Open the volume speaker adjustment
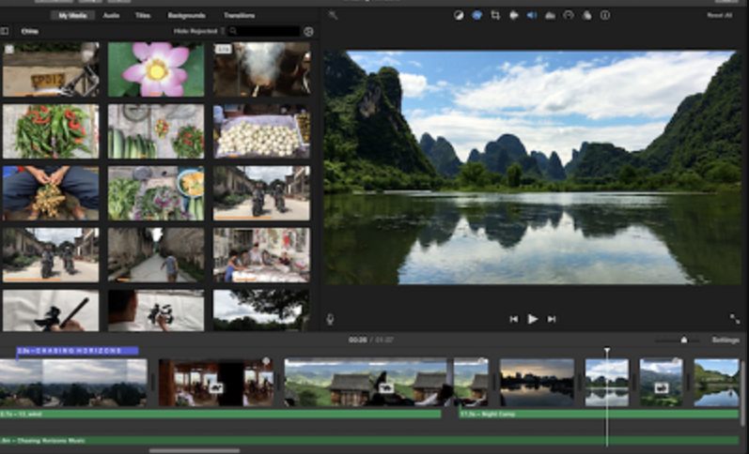Screen dimensions: 749x454 [532, 15]
